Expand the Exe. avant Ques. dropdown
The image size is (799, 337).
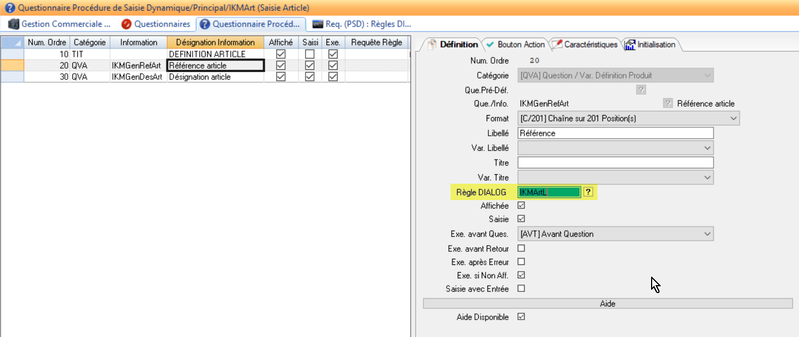point(708,234)
